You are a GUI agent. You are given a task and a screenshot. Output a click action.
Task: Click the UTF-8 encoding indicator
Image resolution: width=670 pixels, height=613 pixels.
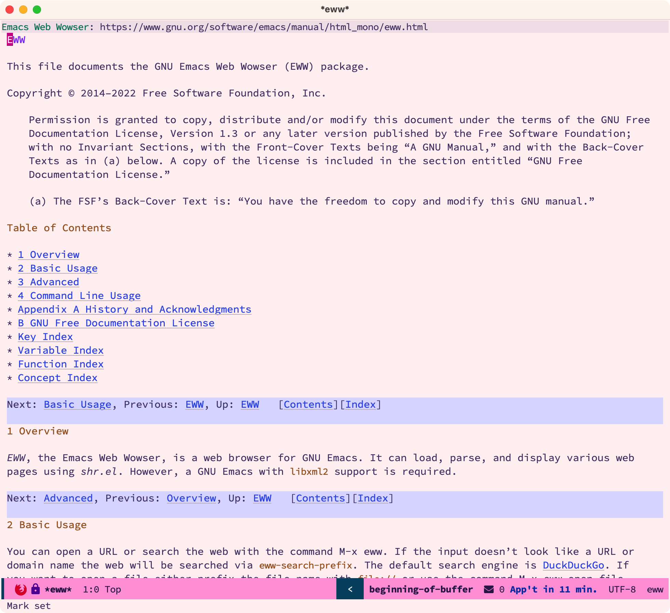[x=622, y=589]
